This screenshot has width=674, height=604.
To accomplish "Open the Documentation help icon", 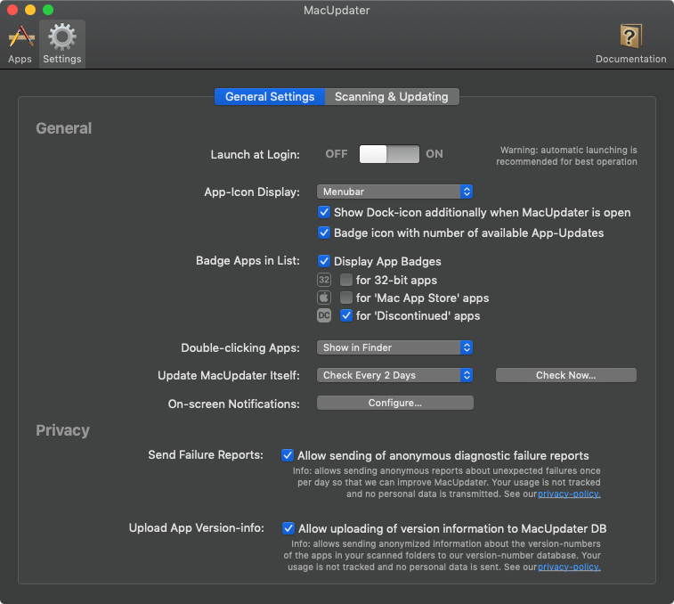I will [x=630, y=45].
